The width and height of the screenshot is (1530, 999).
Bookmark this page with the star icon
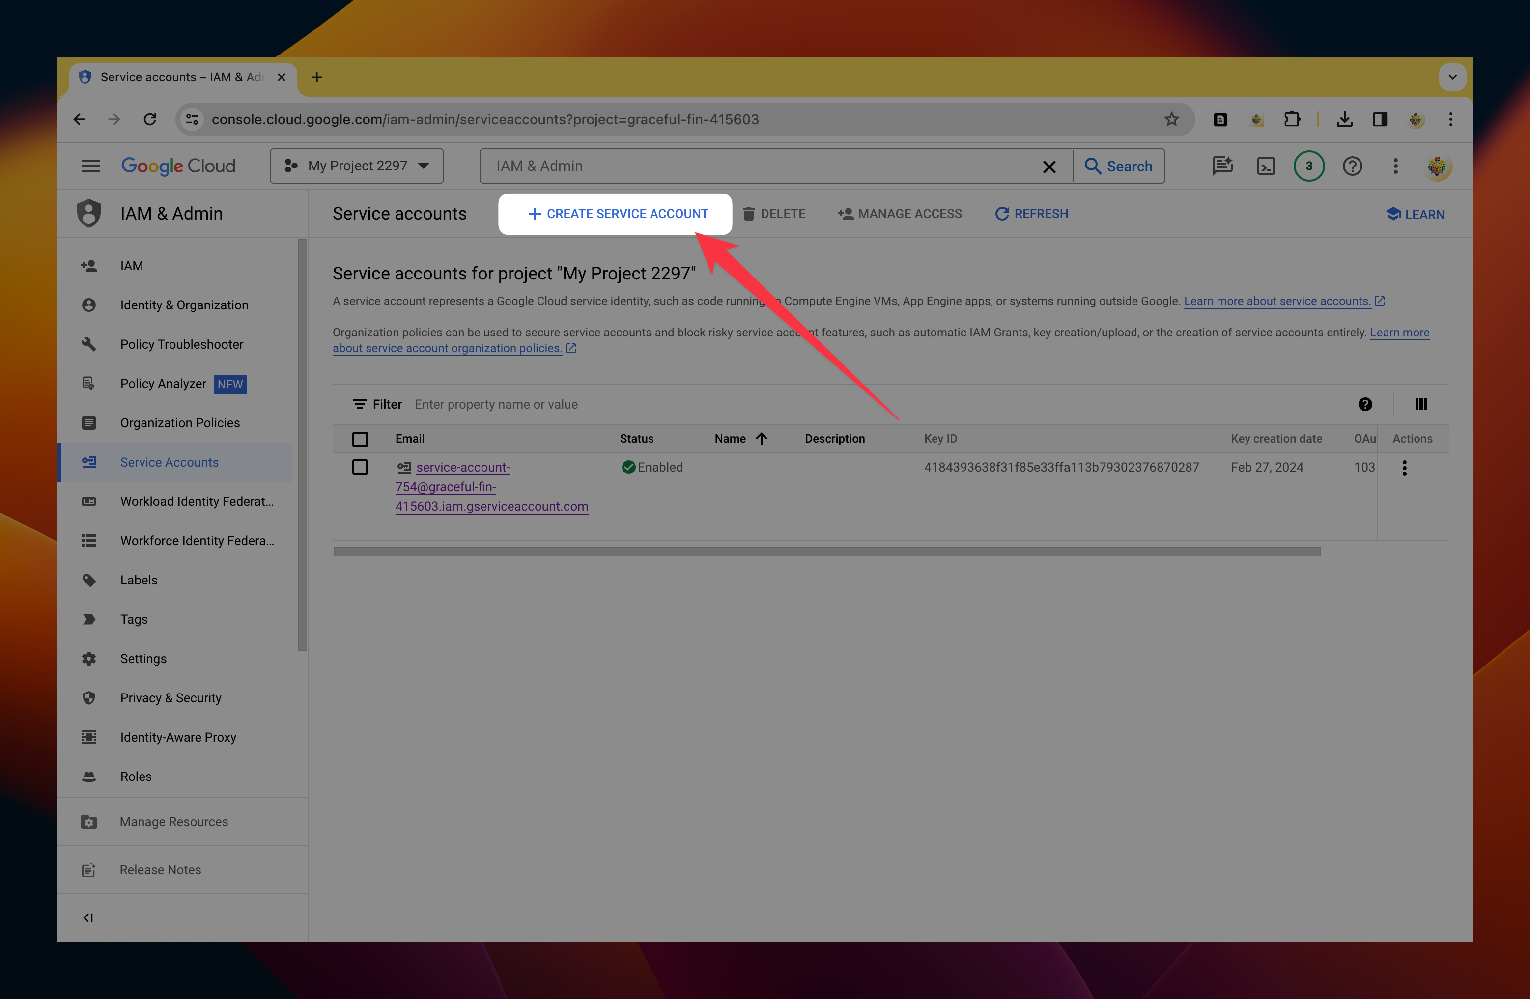(x=1171, y=119)
